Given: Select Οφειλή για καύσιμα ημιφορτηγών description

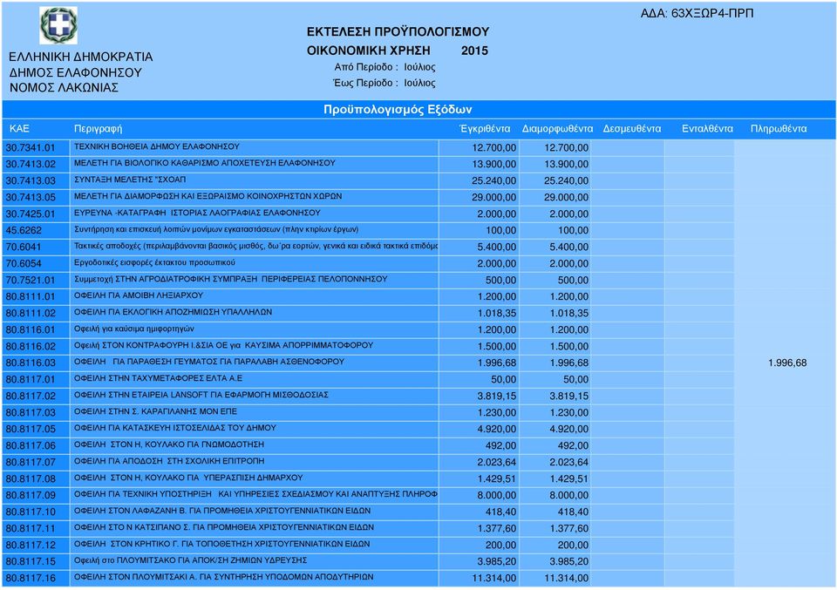Looking at the screenshot, I should [134, 329].
